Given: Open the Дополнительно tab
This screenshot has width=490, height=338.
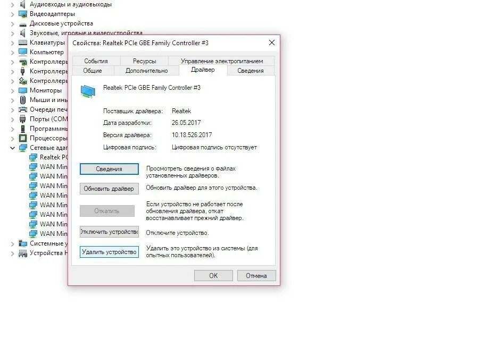Looking at the screenshot, I should click(x=146, y=71).
